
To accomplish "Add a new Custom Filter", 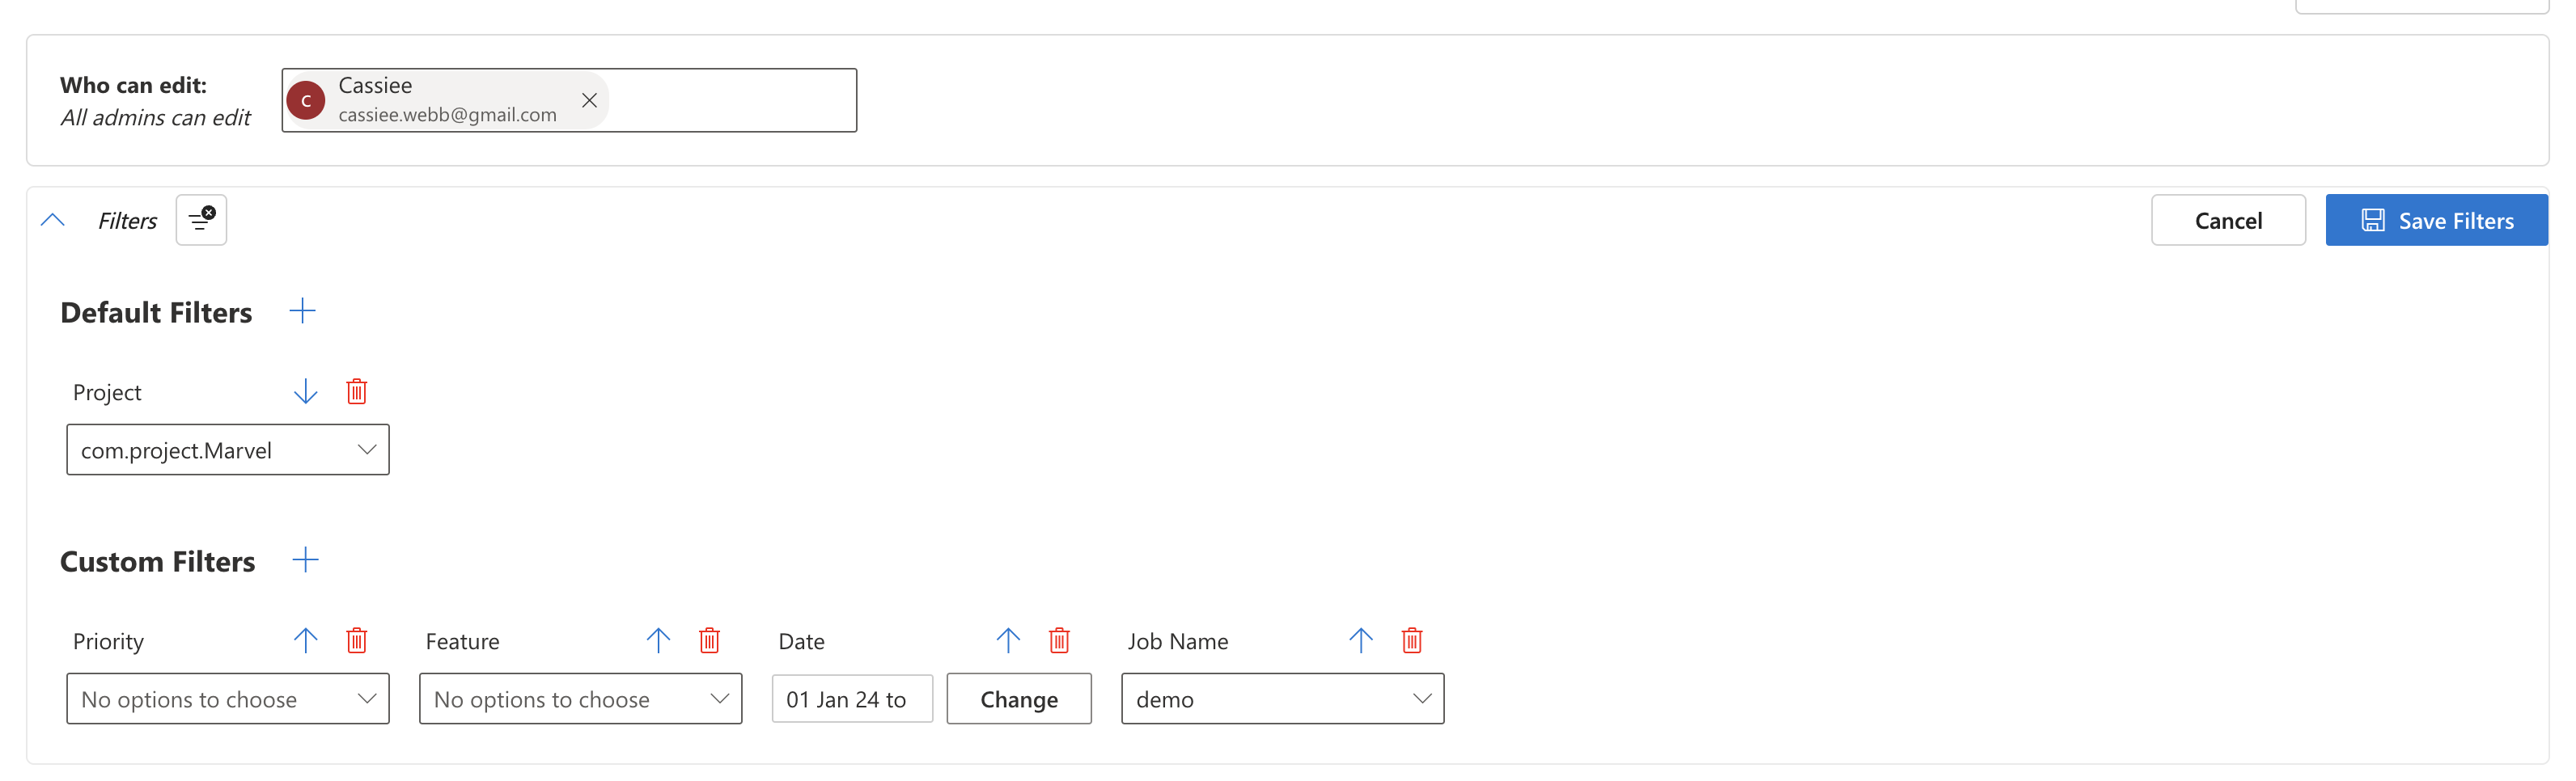I will (306, 560).
